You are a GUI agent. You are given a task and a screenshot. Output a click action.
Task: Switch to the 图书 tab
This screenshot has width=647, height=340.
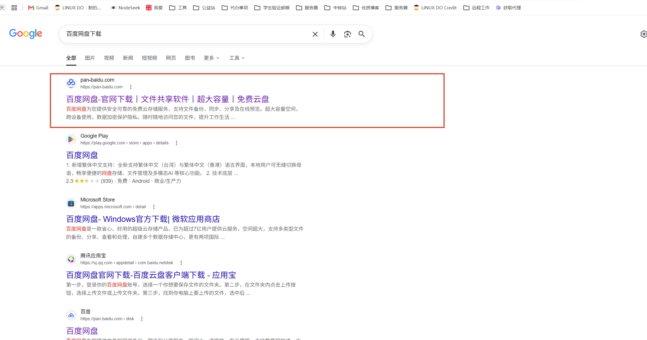190,58
